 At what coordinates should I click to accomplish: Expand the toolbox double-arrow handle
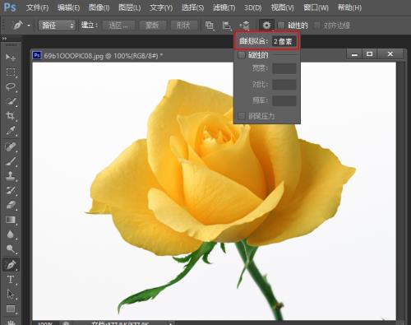(4, 39)
